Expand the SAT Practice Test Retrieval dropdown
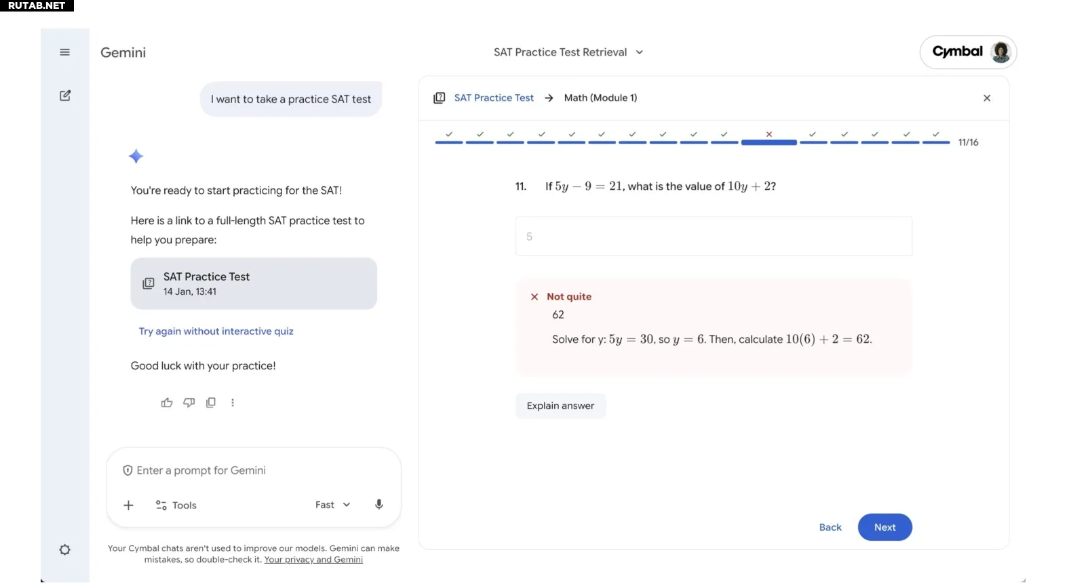This screenshot has width=1069, height=583. (x=568, y=52)
